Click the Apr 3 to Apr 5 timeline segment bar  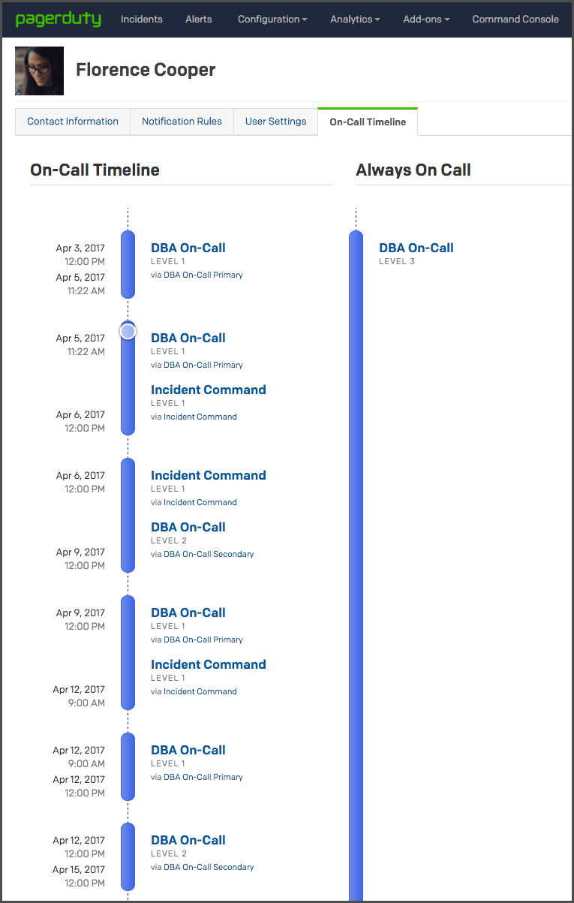pyautogui.click(x=128, y=264)
